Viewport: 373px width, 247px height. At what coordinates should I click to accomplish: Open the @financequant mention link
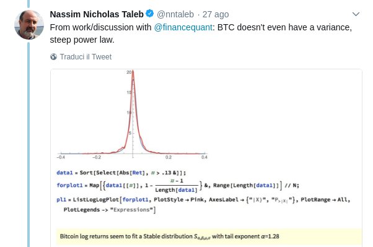pos(183,27)
